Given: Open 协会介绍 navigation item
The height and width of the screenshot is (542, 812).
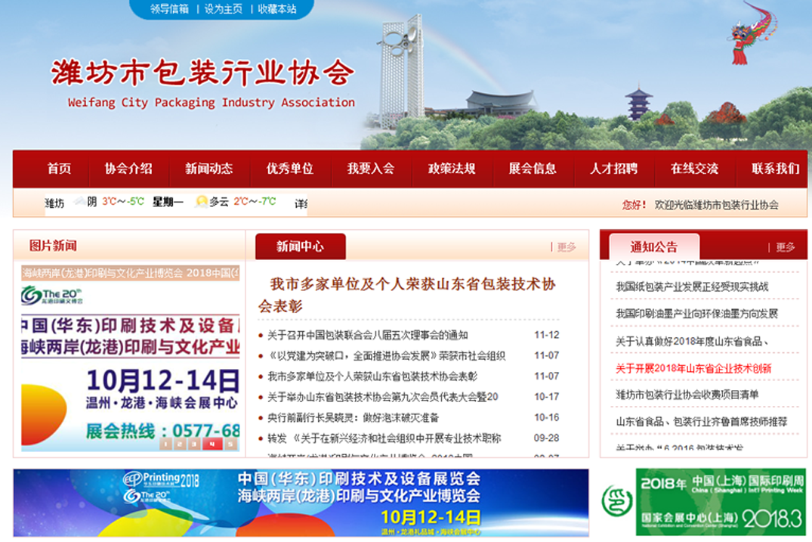Looking at the screenshot, I should 128,169.
